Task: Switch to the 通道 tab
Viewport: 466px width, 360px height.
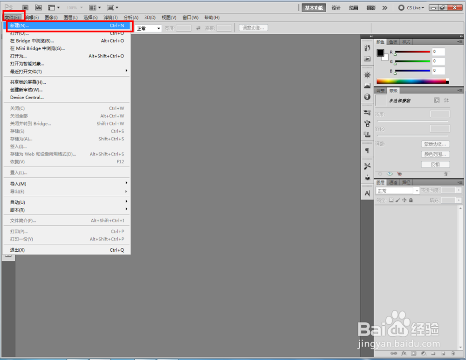Action: (393, 182)
